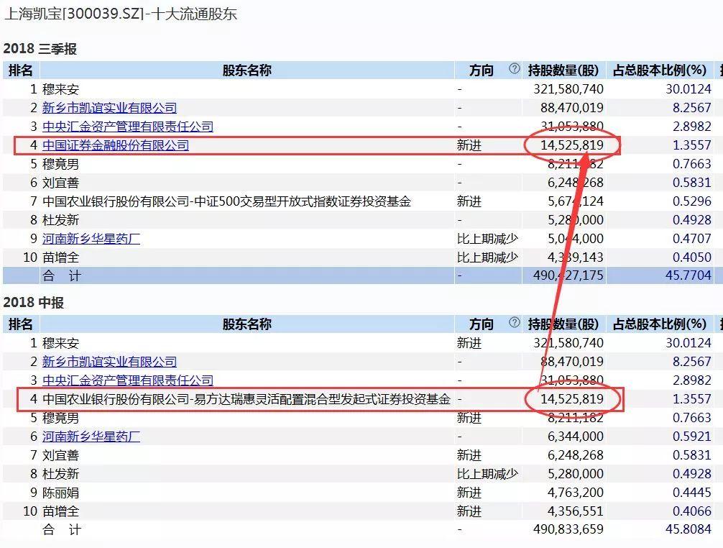The height and width of the screenshot is (548, 723).
Task: Open 新乡市凯谊实业有限公司 link in 中报 table
Action: coord(109,362)
